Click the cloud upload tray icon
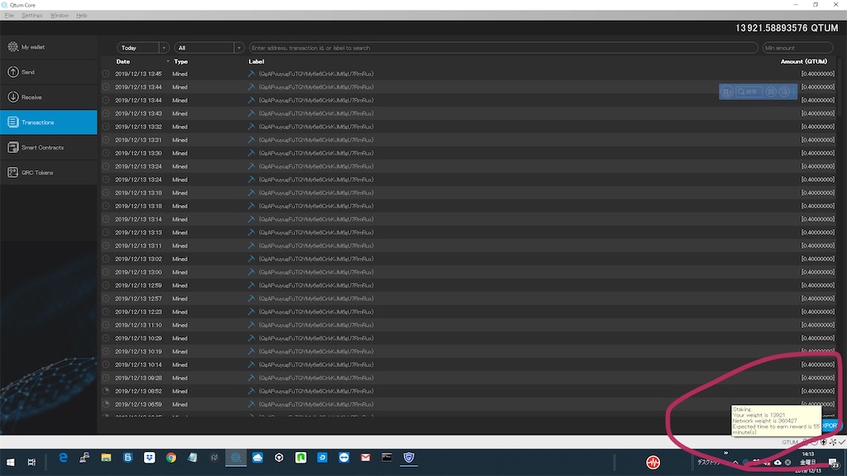This screenshot has width=847, height=476. coord(778,462)
